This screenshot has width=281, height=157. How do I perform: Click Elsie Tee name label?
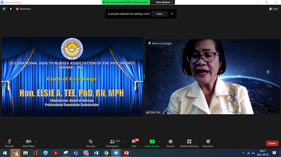155,112
